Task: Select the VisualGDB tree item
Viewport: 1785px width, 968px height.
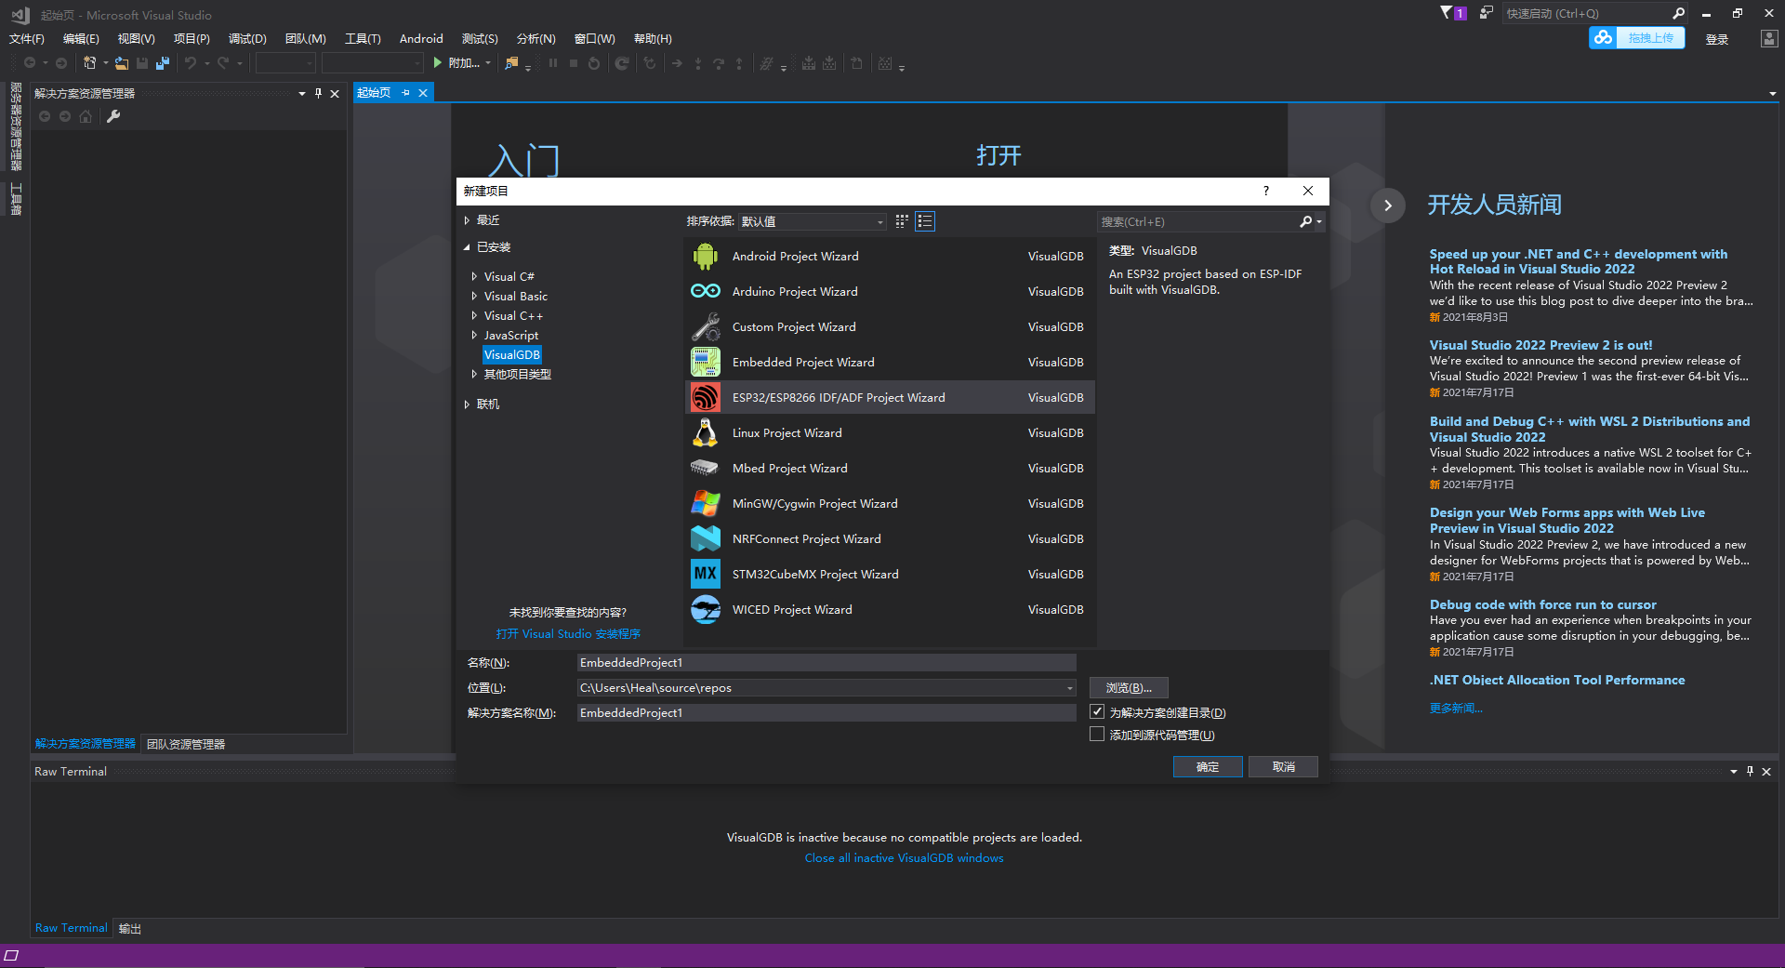Action: click(512, 354)
